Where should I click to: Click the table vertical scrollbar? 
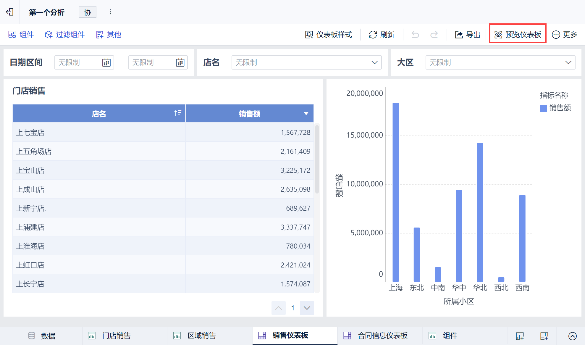click(317, 160)
